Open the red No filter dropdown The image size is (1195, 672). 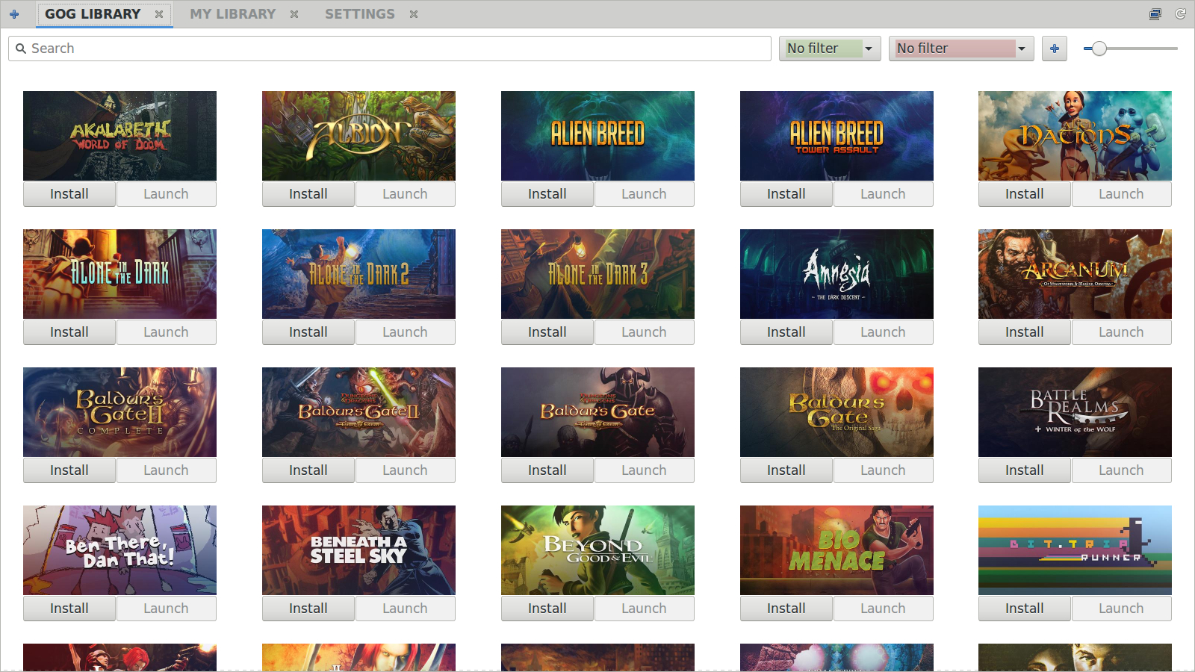tap(961, 49)
